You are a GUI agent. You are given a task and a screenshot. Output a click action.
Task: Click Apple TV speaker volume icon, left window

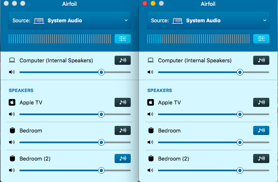point(12,114)
